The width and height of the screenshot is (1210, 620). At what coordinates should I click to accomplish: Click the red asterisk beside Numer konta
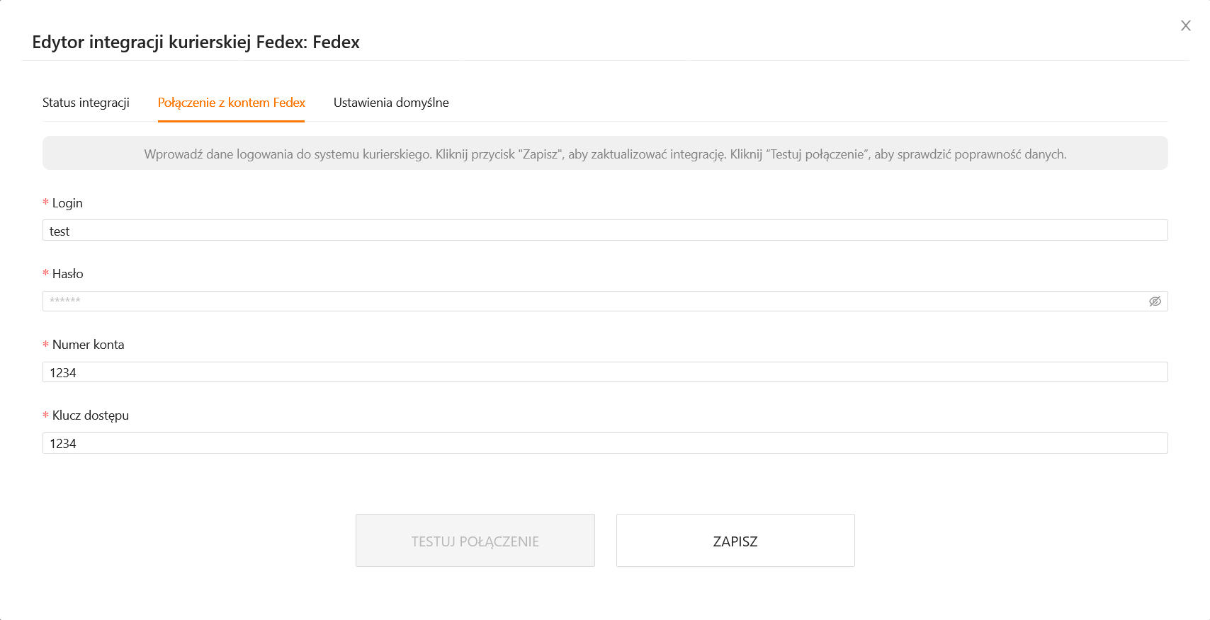[46, 345]
